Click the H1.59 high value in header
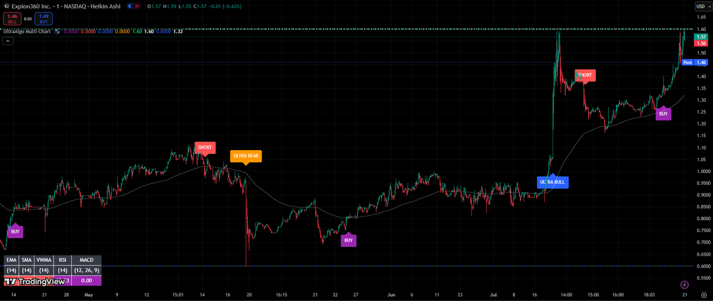713x301 pixels. pyautogui.click(x=169, y=6)
